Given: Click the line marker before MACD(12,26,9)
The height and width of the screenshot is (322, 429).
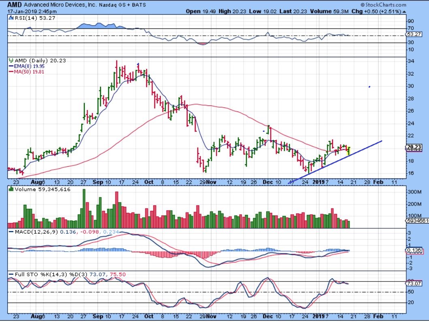Looking at the screenshot, I should point(11,232).
